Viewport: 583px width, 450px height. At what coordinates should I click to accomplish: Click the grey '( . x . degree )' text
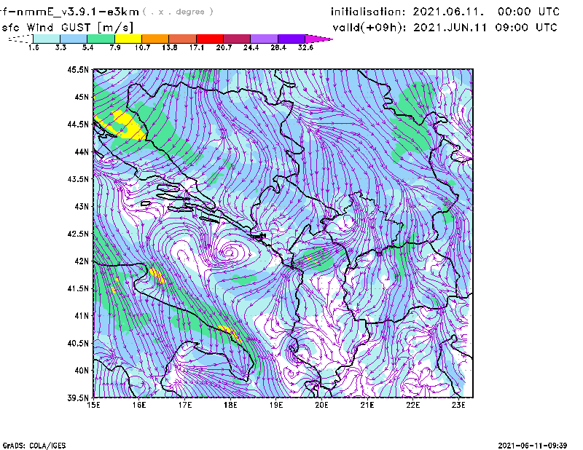pyautogui.click(x=178, y=12)
